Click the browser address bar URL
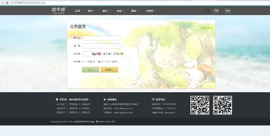Image resolution: width=270 pixels, height=136 pixels. 30,3
